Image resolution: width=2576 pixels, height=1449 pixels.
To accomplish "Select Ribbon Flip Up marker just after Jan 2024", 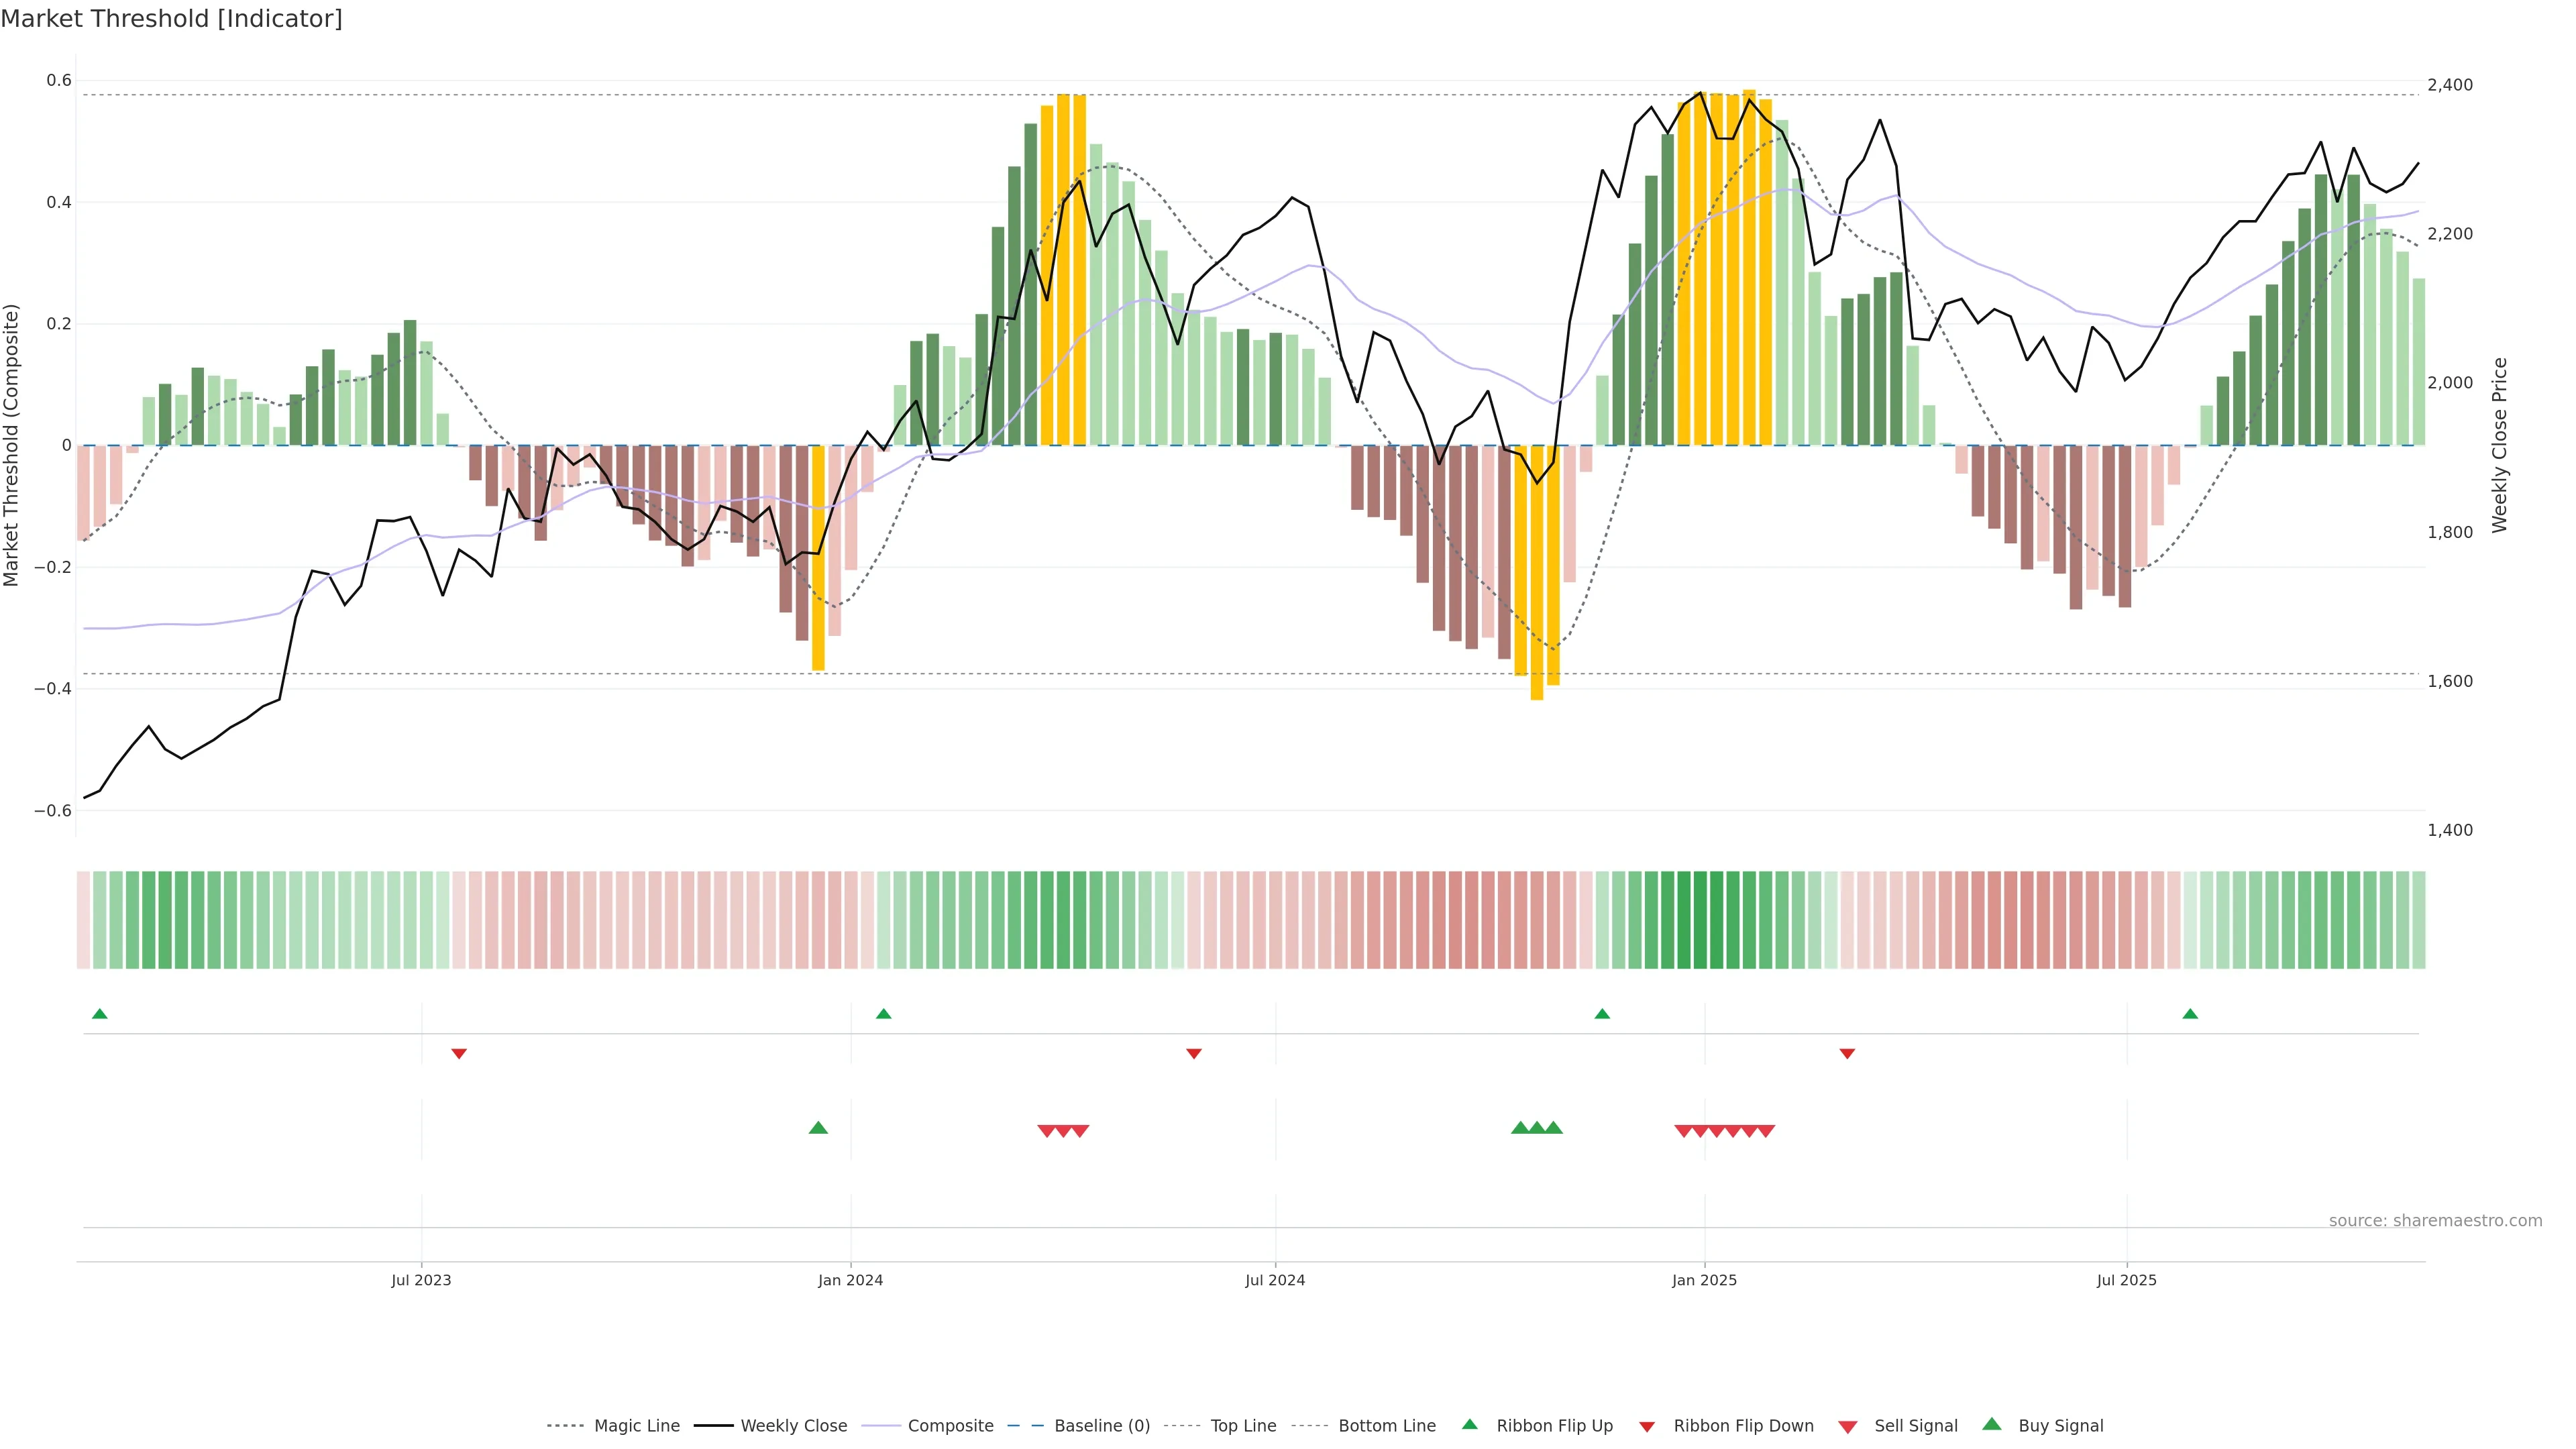I will (883, 1014).
